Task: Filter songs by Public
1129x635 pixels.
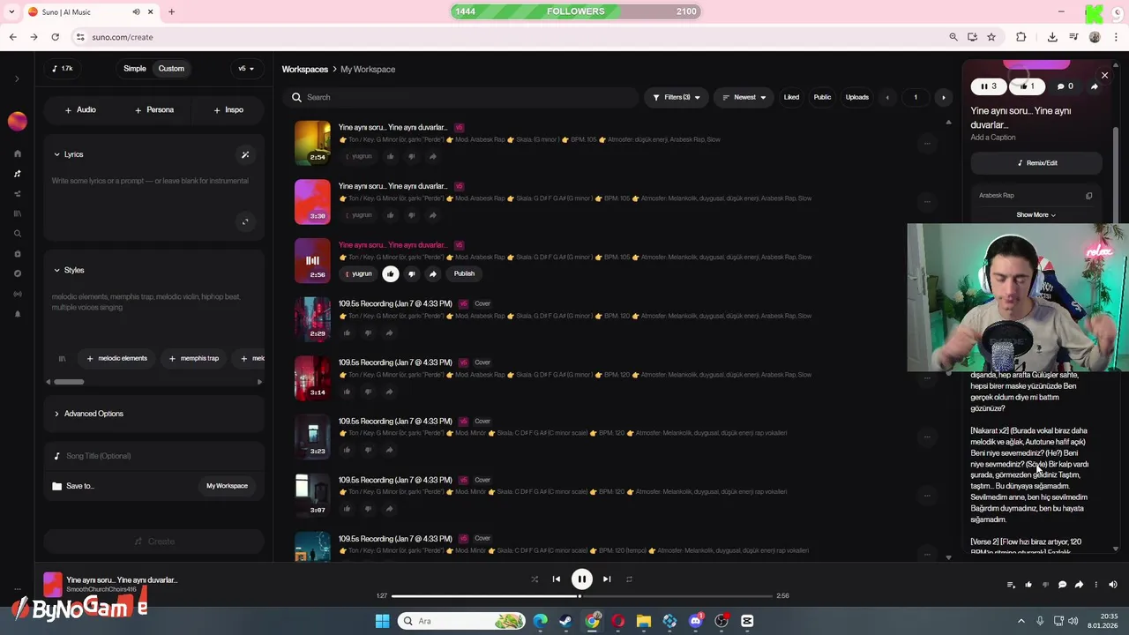Action: [x=822, y=97]
